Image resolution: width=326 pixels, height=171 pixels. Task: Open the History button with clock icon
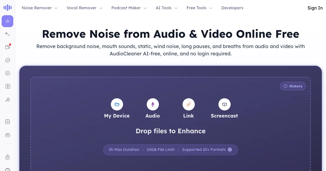[x=293, y=86]
